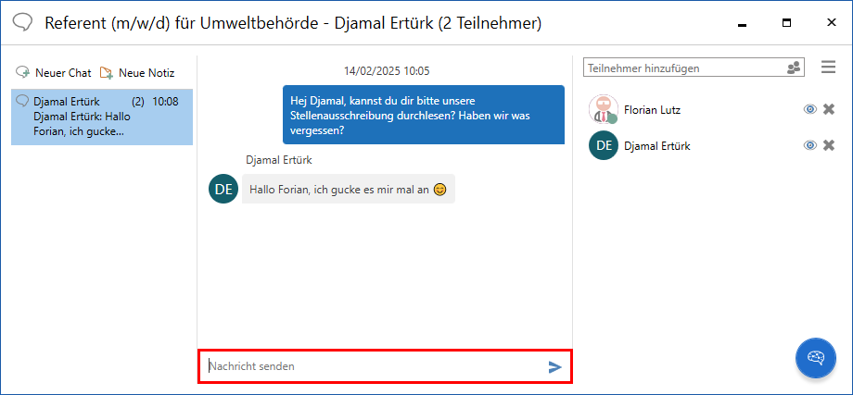
Task: Click the Teilnehmer hinzufügen search field
Action: click(681, 68)
